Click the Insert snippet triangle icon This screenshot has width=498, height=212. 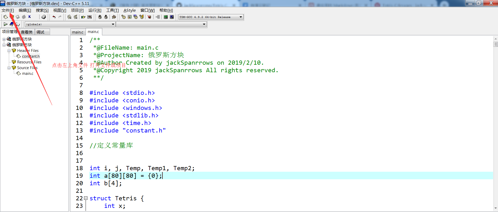pos(5,24)
